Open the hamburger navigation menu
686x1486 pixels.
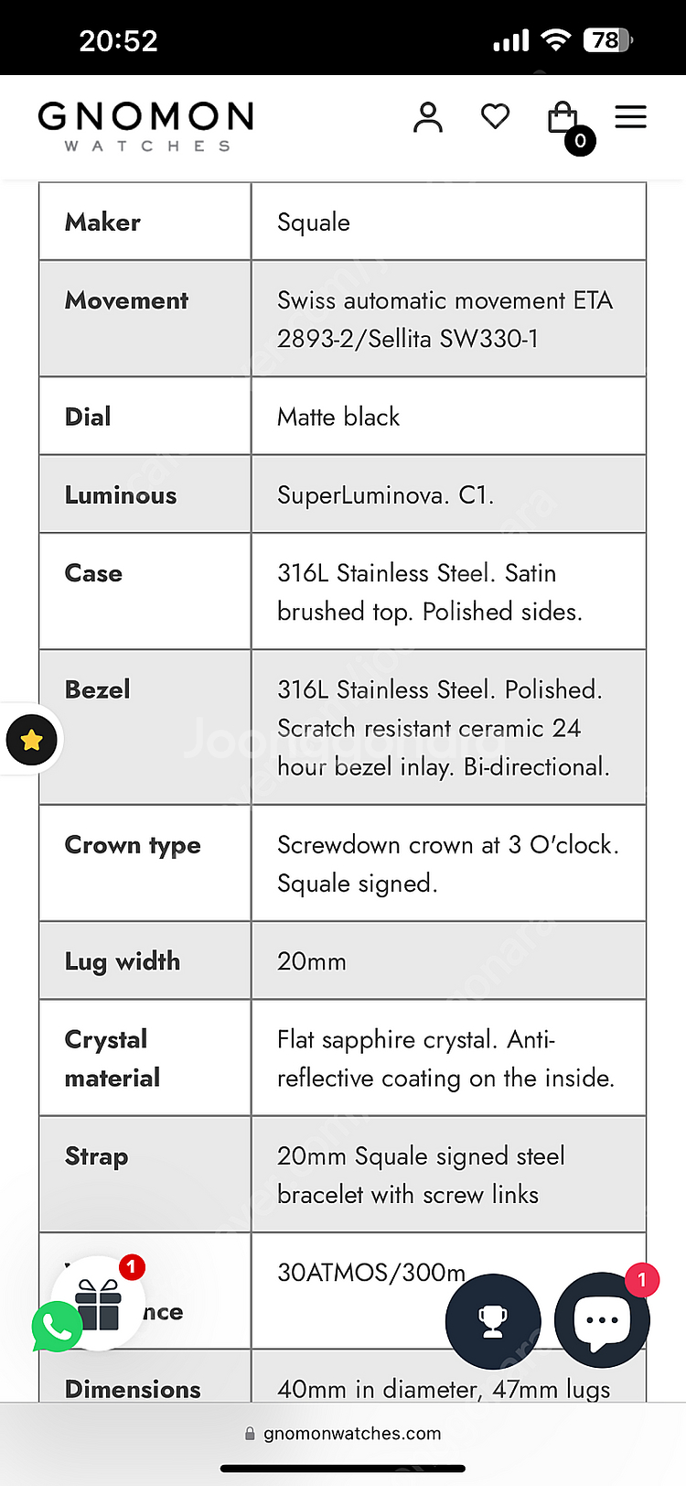point(630,116)
